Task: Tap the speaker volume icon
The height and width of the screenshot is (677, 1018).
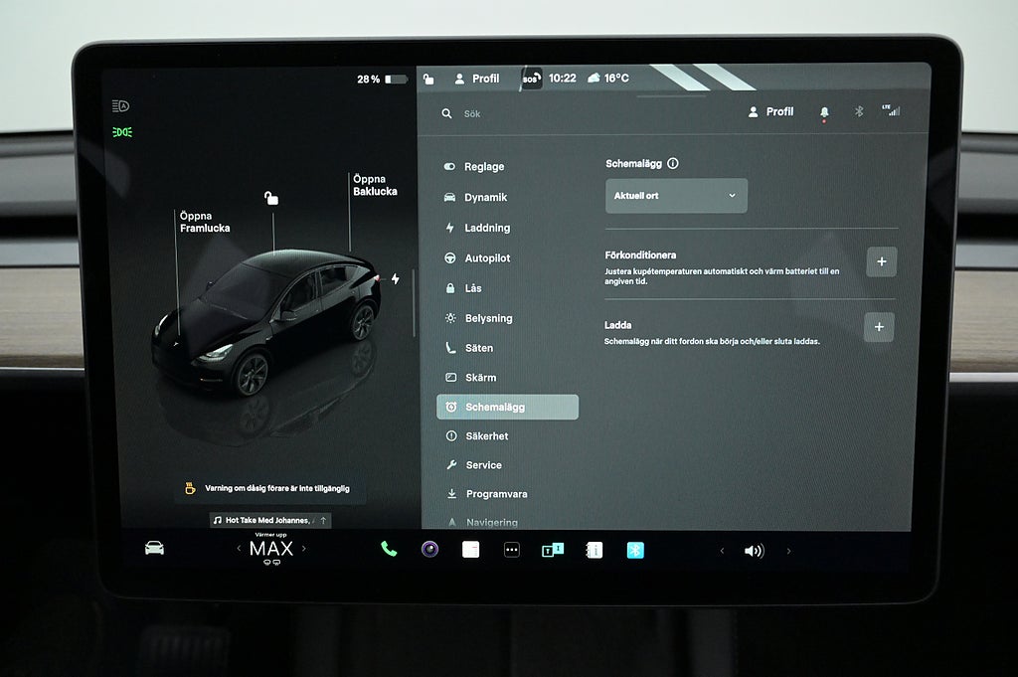Action: click(x=754, y=551)
